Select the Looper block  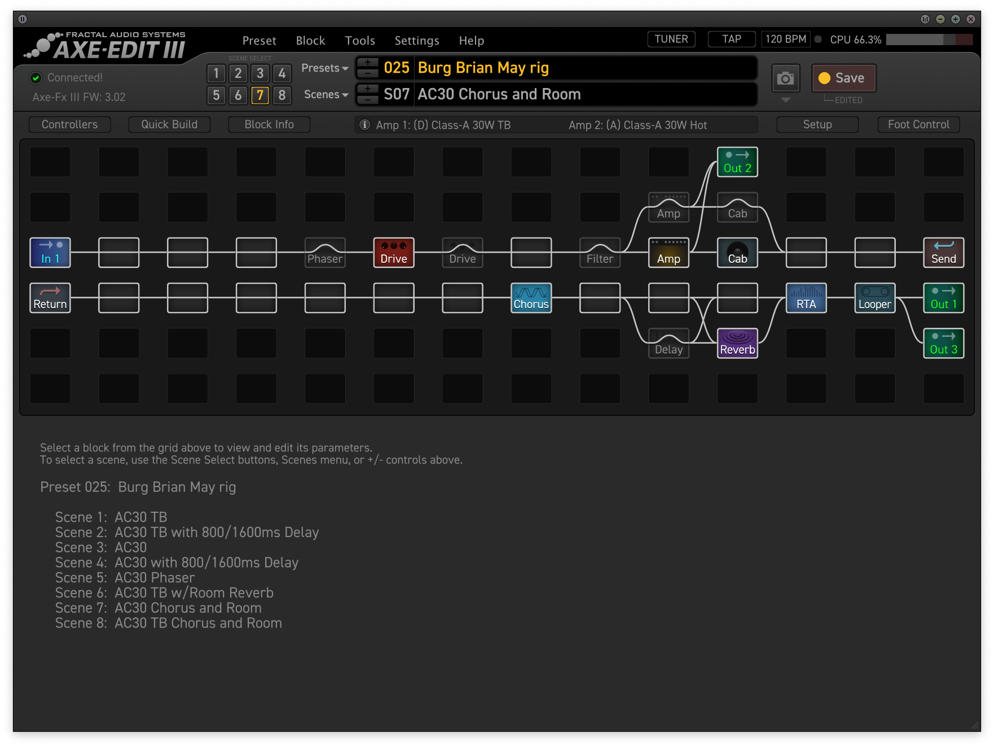pyautogui.click(x=875, y=297)
